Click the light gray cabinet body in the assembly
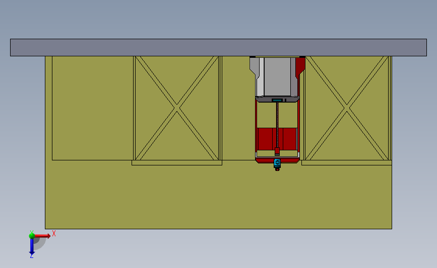The height and width of the screenshot is (268, 437). click(x=277, y=77)
